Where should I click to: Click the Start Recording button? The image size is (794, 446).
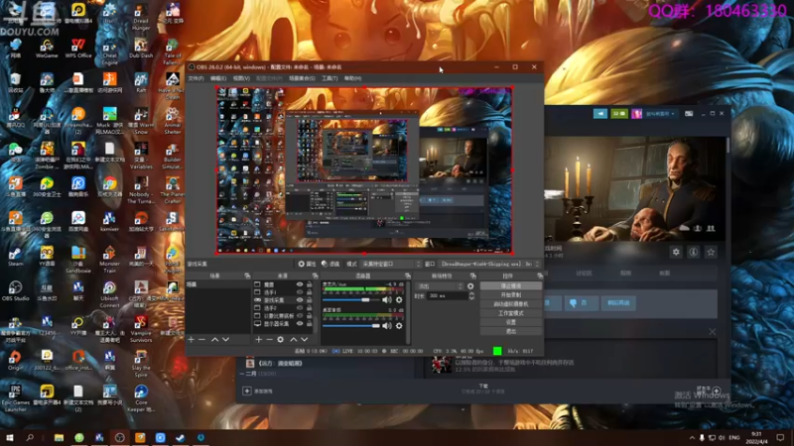pos(510,295)
